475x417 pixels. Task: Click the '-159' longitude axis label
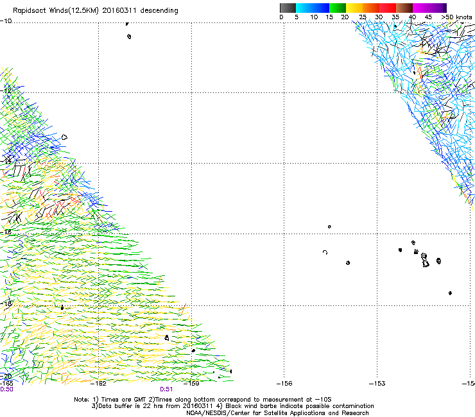[x=191, y=384]
